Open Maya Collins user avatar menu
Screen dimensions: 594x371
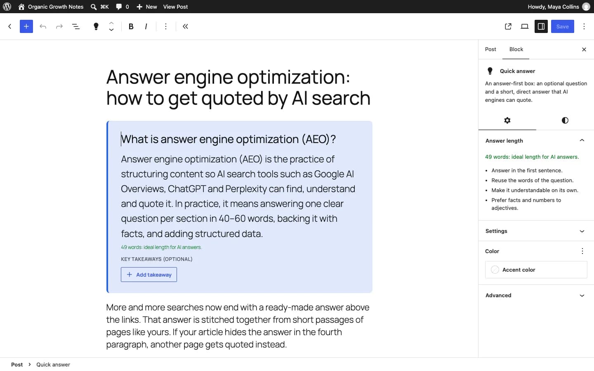pos(586,7)
